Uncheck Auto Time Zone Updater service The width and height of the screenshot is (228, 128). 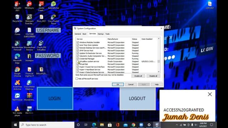point(78,45)
